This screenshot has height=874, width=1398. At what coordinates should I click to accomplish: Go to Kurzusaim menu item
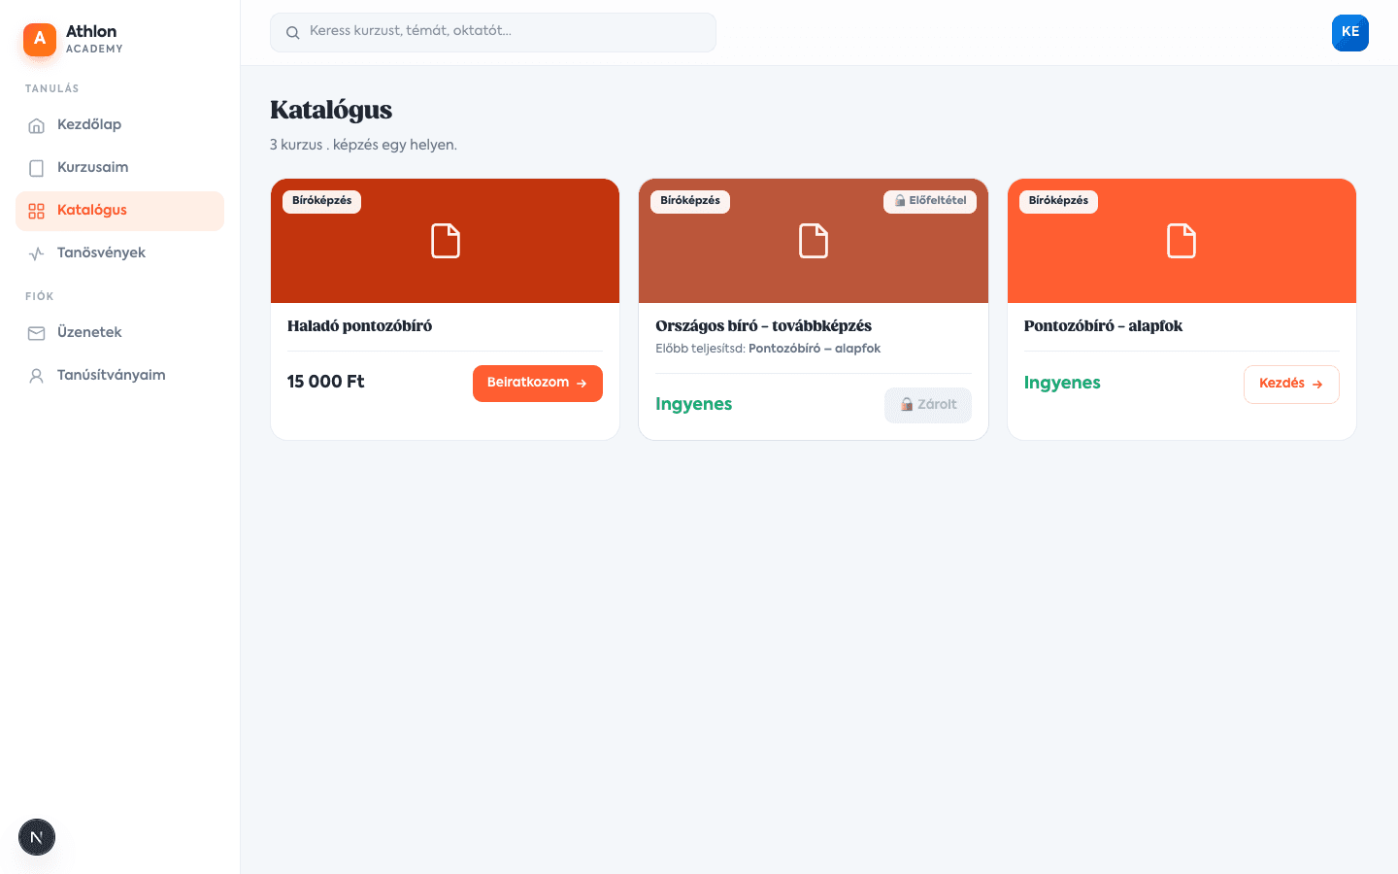[119, 168]
